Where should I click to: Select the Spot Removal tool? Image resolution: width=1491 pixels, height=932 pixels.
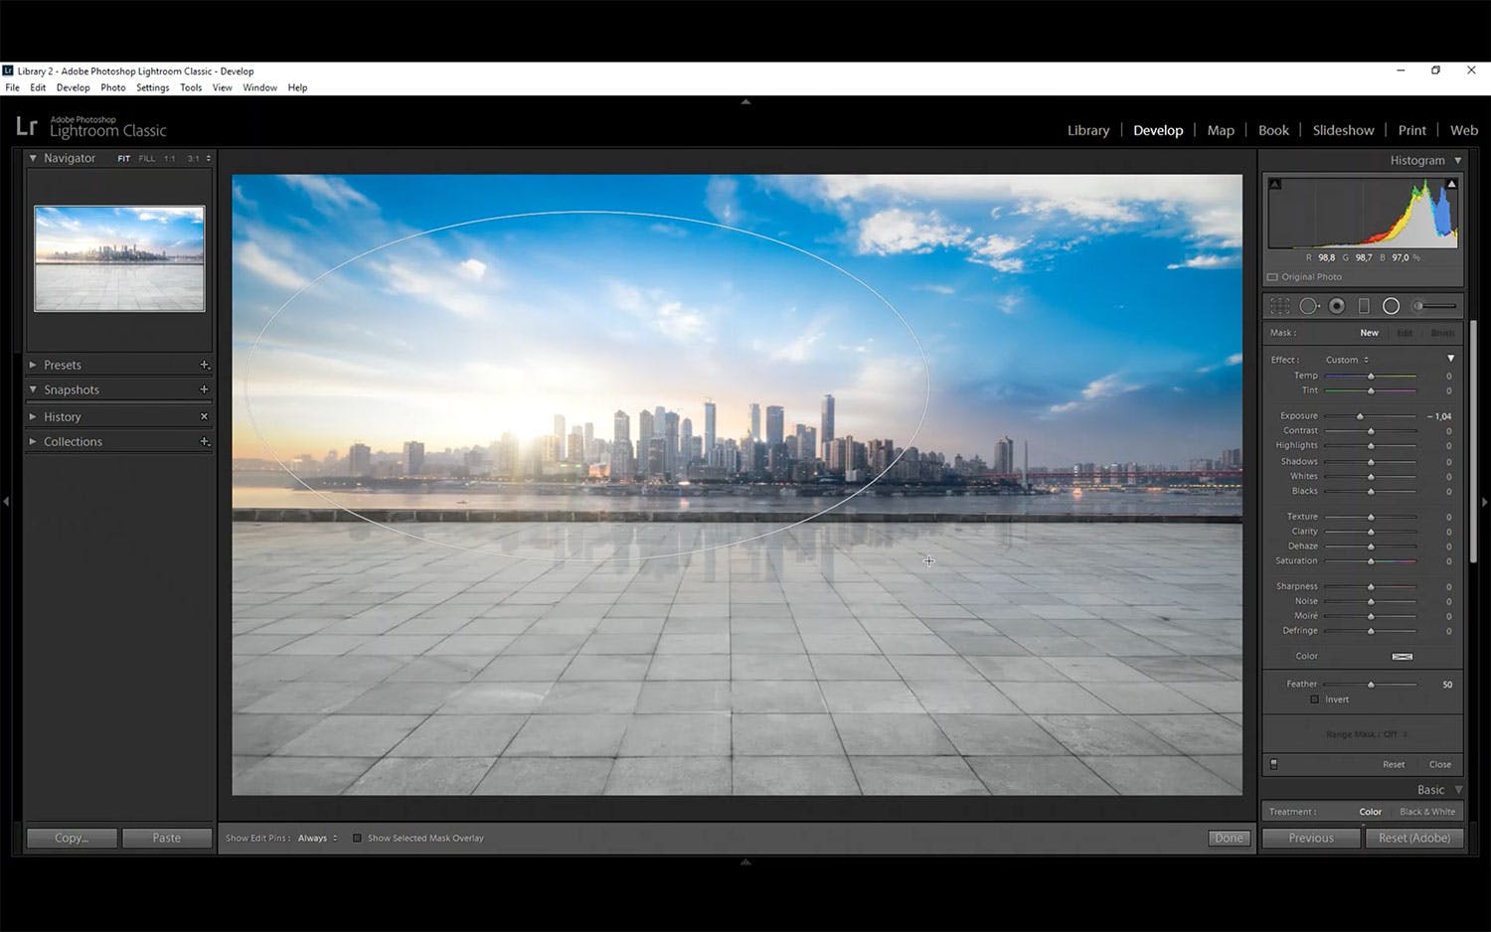coord(1309,306)
